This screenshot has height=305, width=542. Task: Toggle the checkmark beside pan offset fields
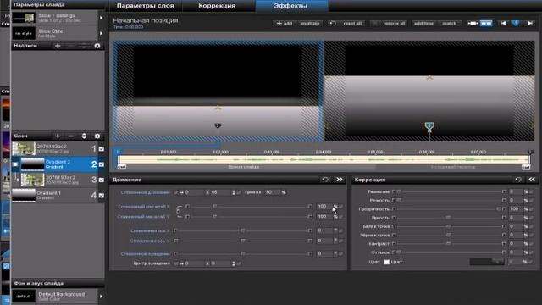(x=239, y=192)
